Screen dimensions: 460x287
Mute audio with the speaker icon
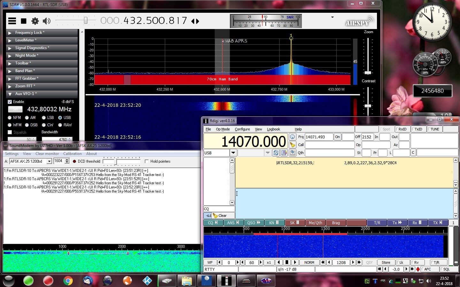pyautogui.click(x=47, y=21)
